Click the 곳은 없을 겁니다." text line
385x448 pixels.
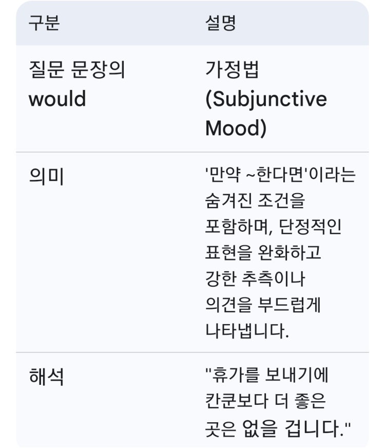tap(278, 428)
